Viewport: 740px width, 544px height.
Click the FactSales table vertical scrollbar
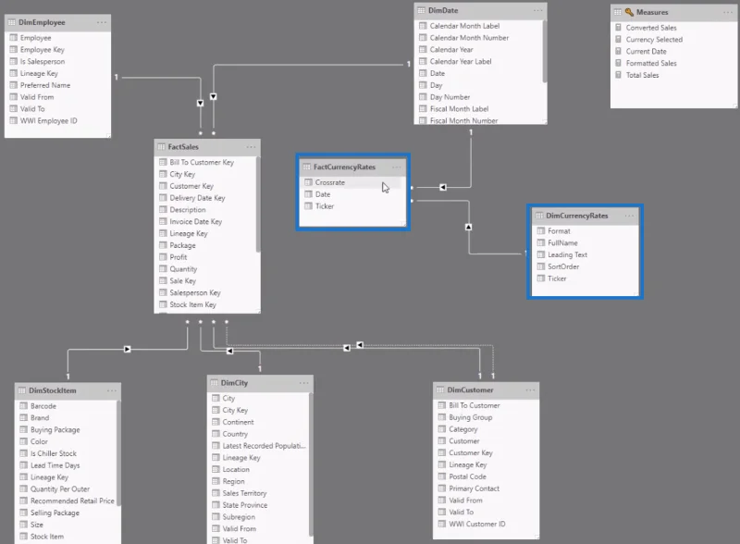pos(258,204)
